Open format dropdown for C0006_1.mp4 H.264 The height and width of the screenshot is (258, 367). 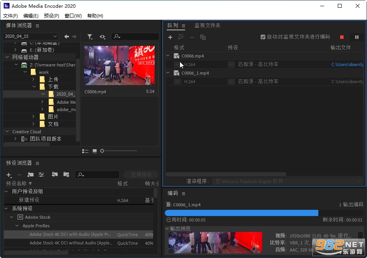pyautogui.click(x=177, y=82)
